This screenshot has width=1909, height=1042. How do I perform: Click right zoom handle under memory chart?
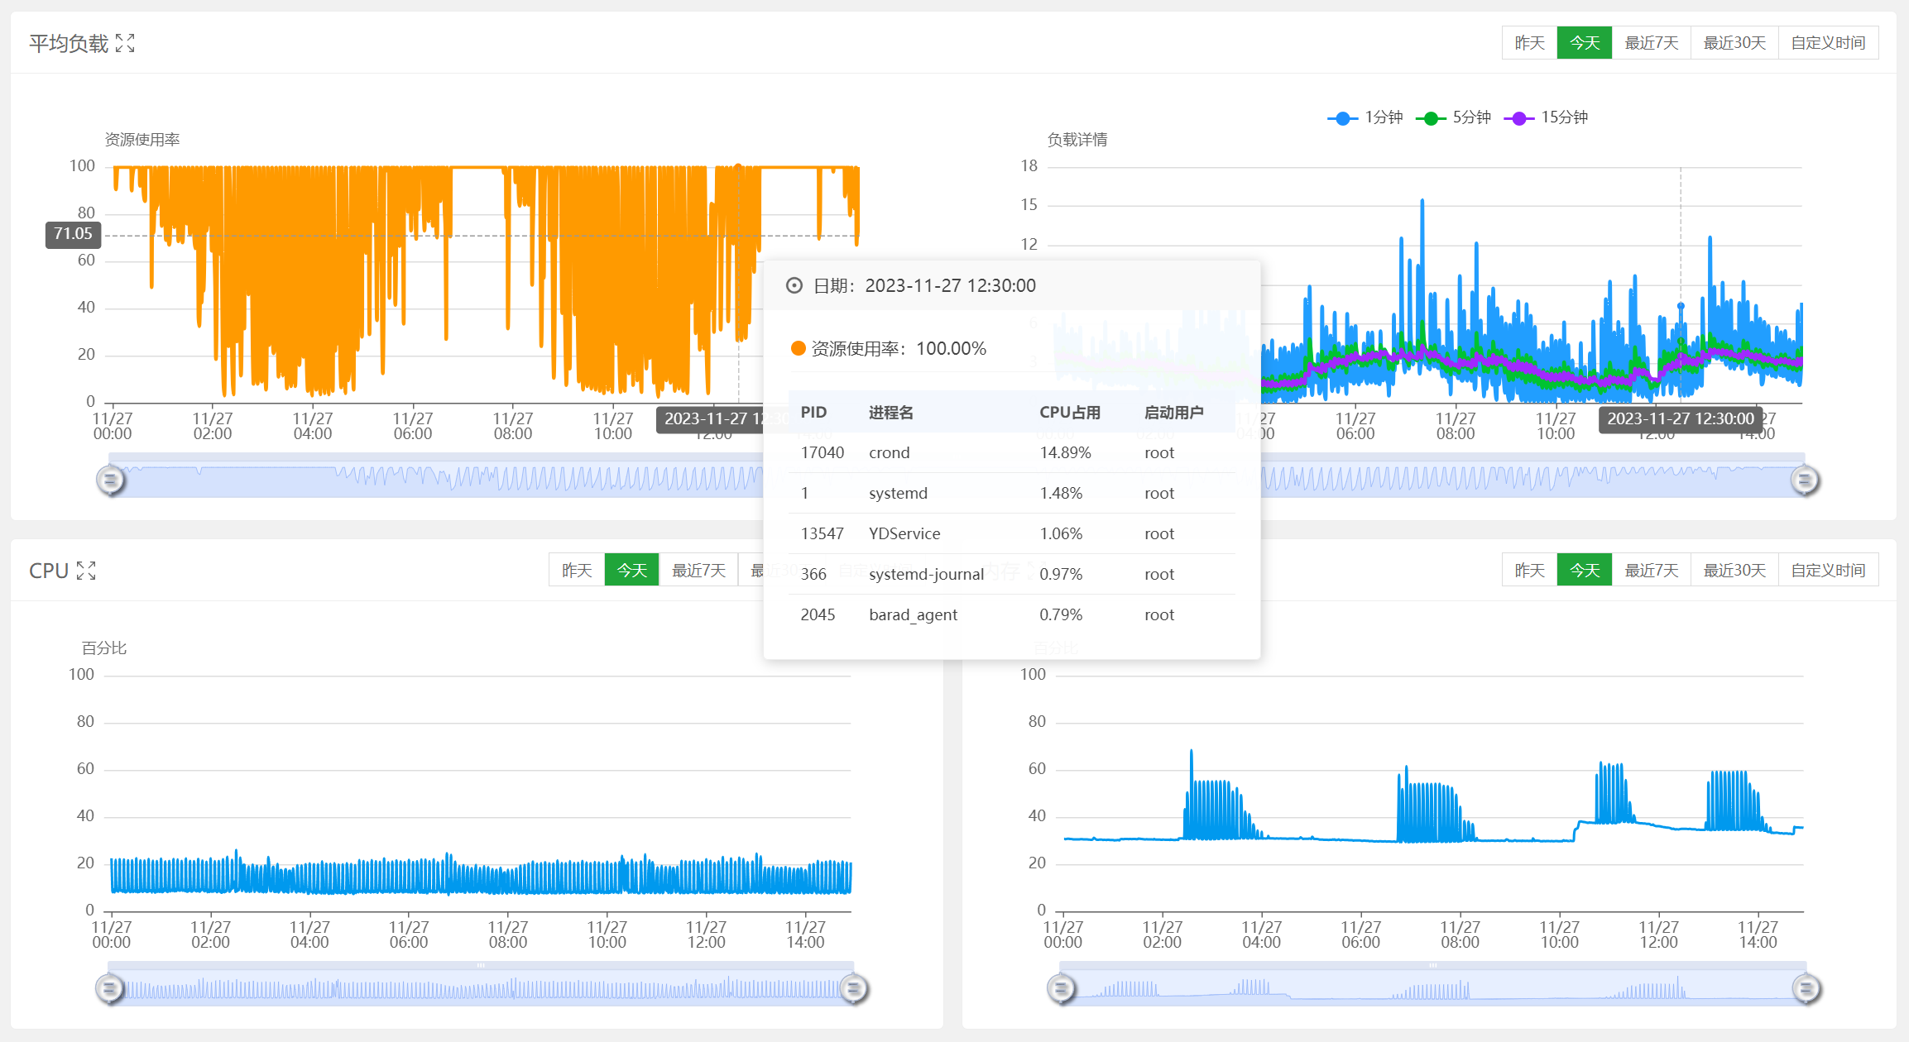(1806, 988)
